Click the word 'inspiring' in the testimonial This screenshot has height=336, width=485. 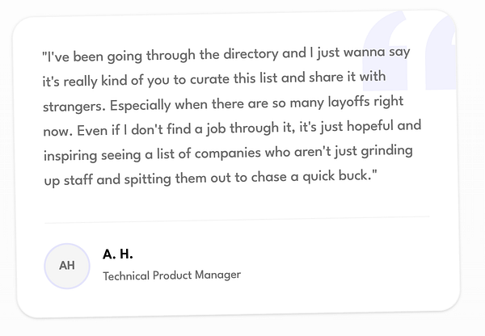[x=70, y=156]
